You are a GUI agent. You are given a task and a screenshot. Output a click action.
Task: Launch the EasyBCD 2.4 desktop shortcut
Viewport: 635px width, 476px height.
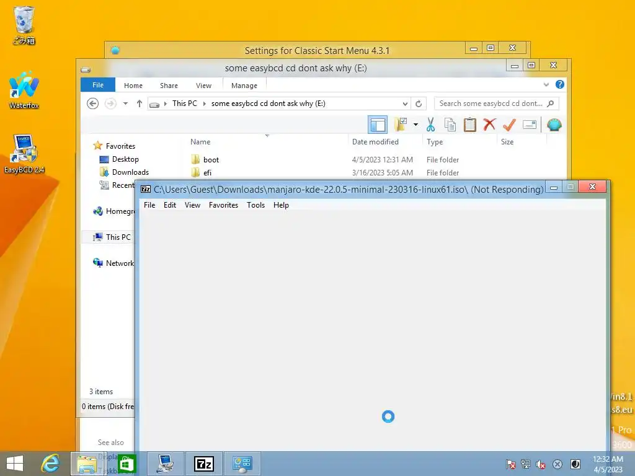pyautogui.click(x=24, y=154)
